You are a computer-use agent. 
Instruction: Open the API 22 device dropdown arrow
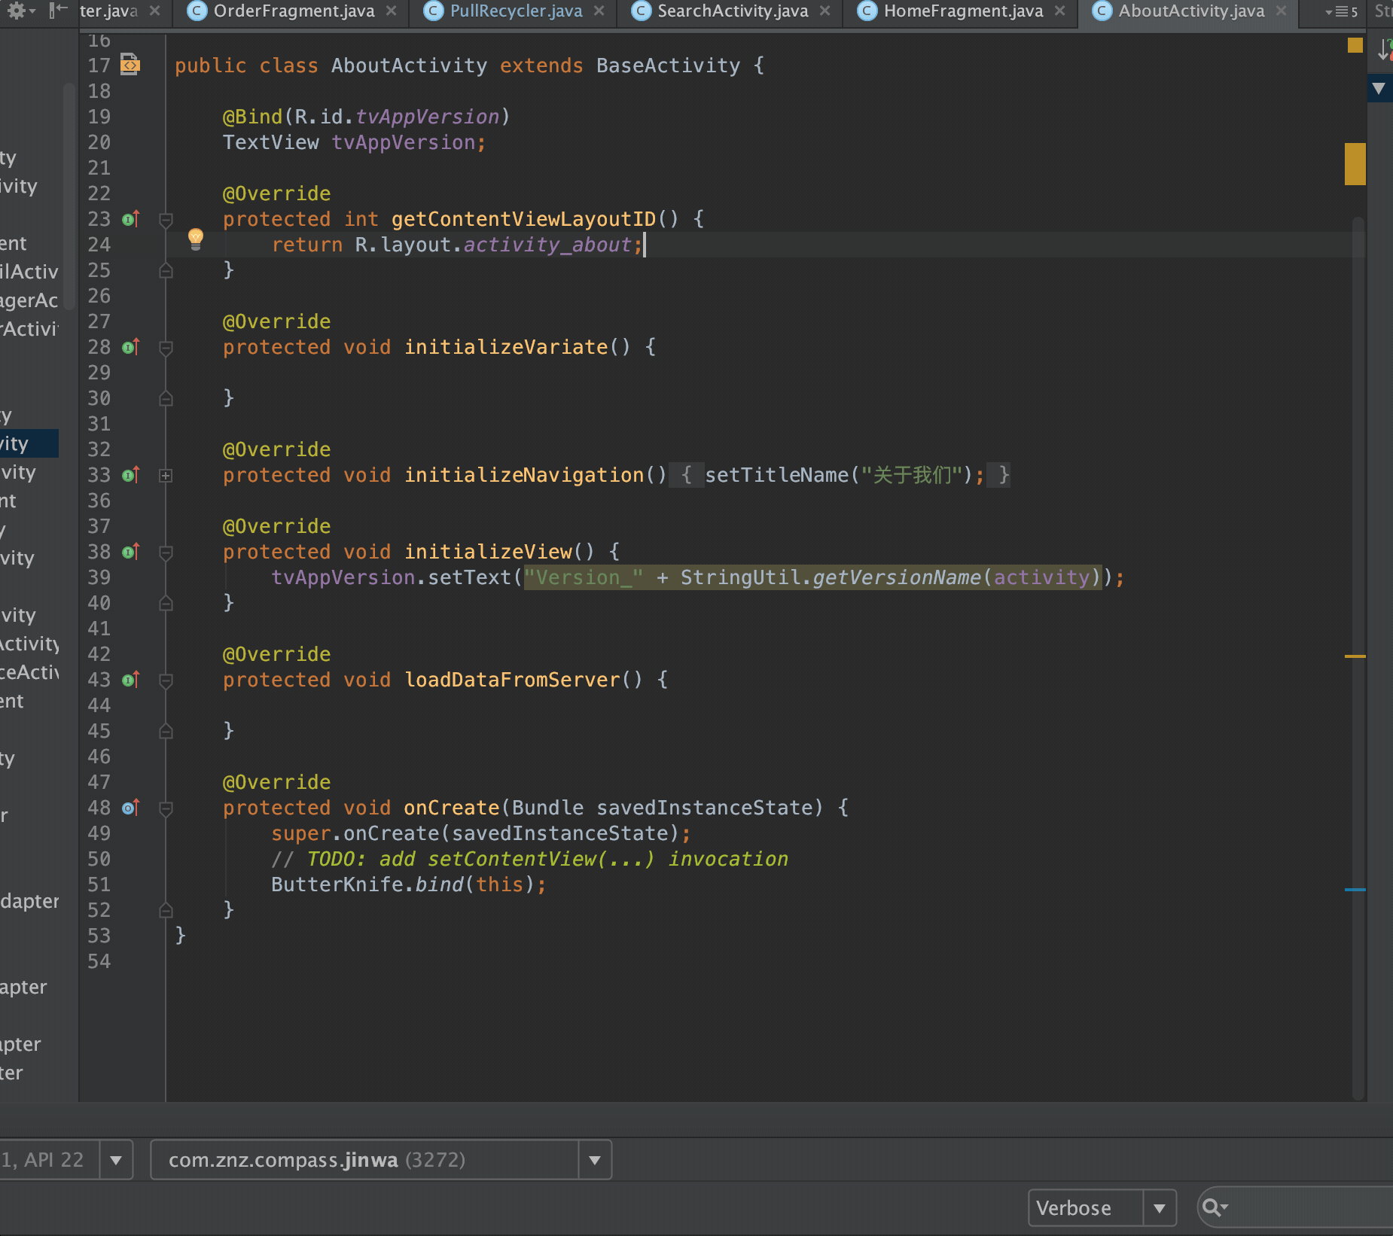click(x=116, y=1160)
